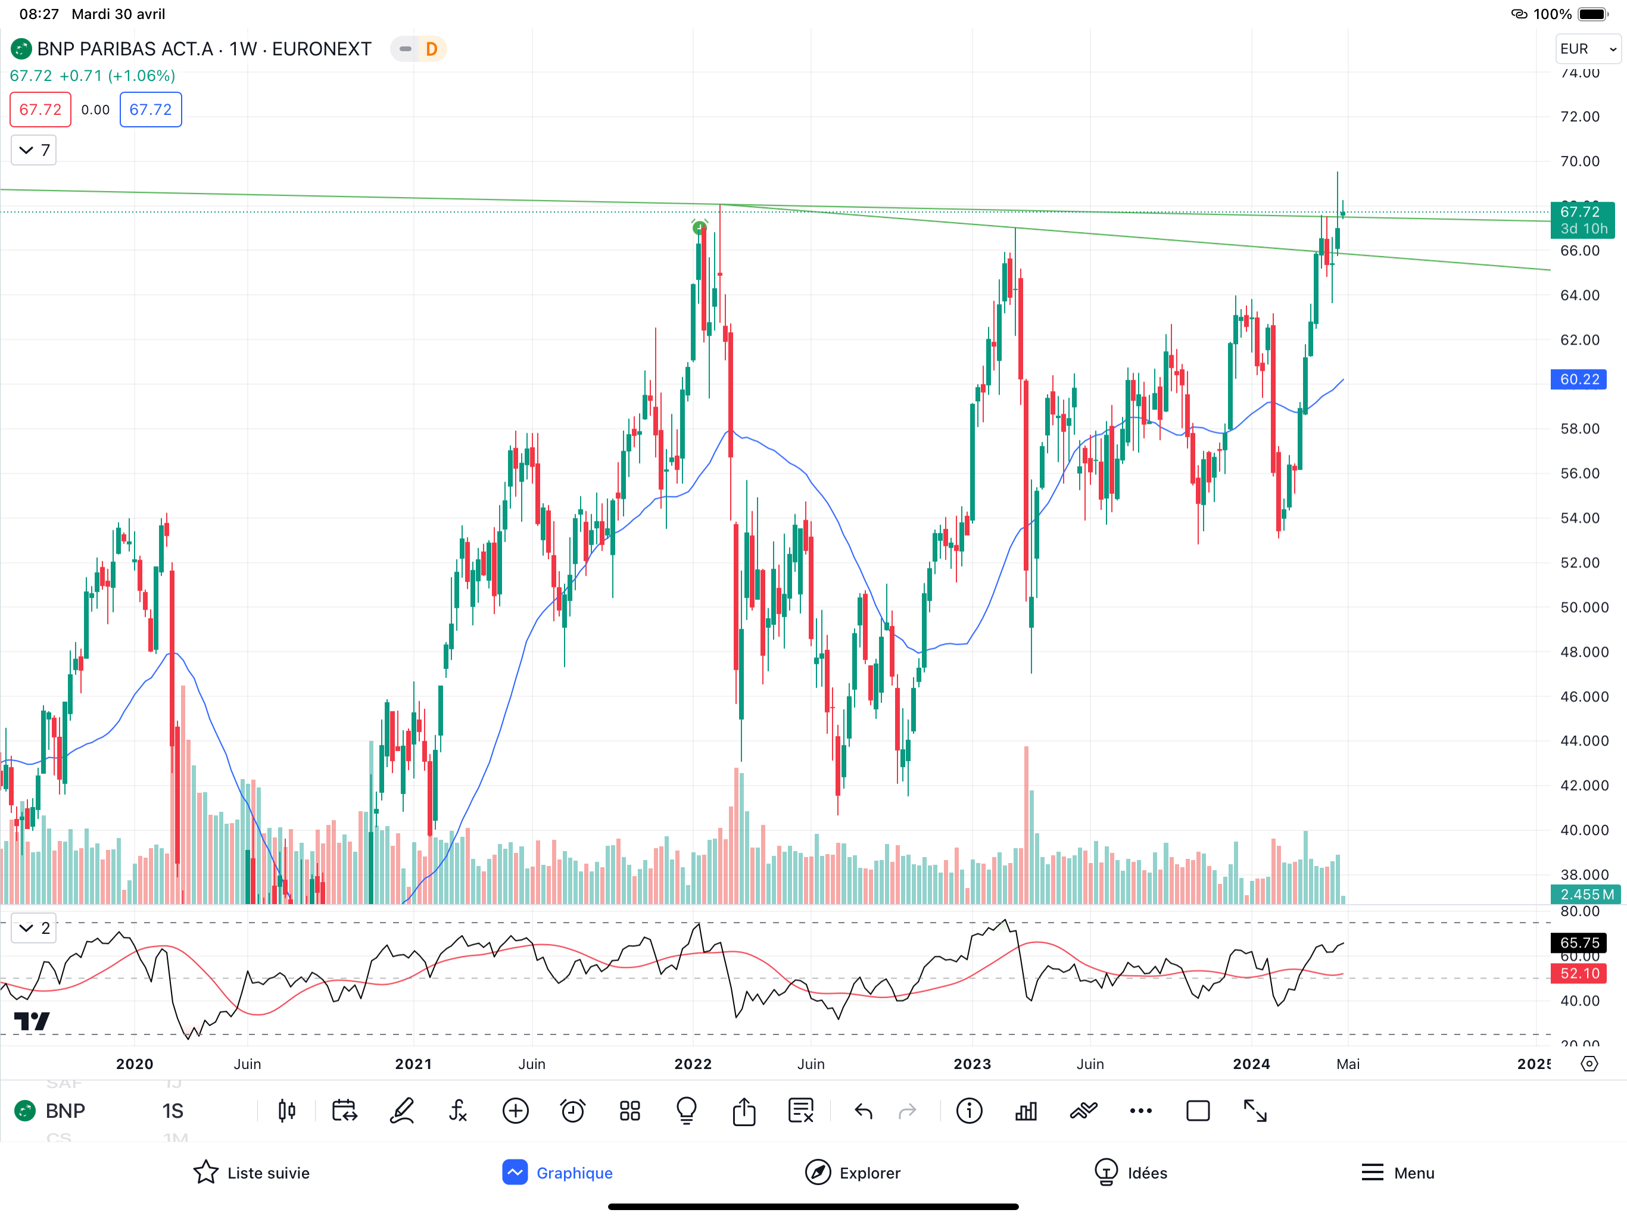Expand the collapsed indicator legend showing 7
Viewport: 1627px width, 1219px height.
[x=34, y=150]
